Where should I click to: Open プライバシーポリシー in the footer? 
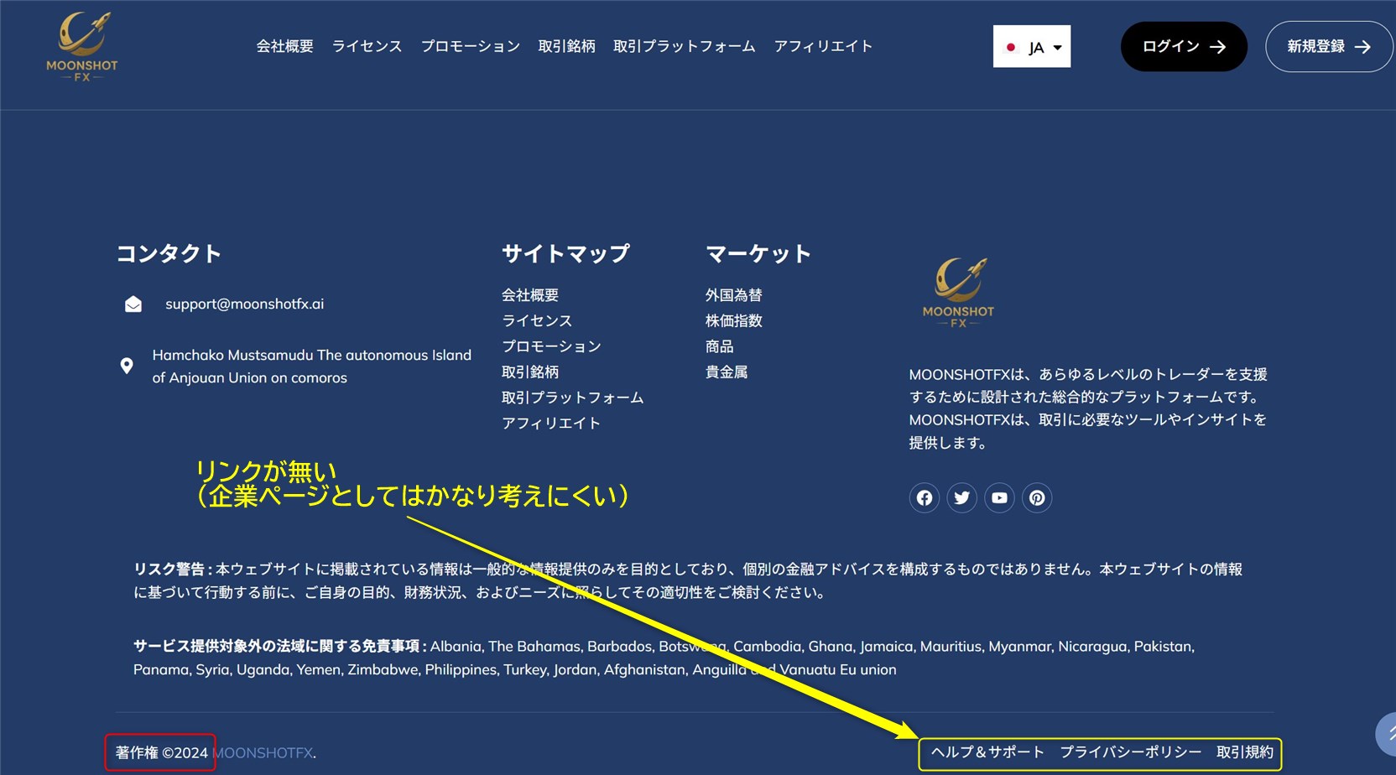(x=1130, y=752)
